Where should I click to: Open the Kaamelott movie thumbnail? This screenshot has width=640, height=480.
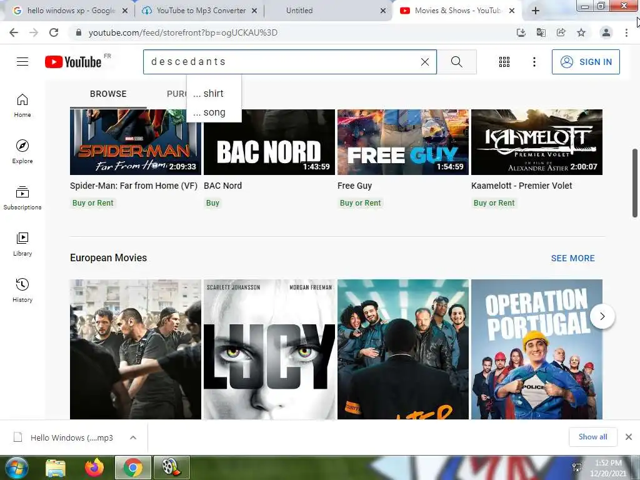[537, 142]
